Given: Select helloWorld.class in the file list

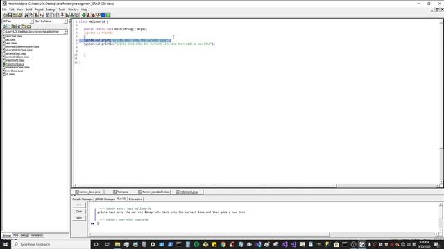Looking at the screenshot, I should (15, 60).
